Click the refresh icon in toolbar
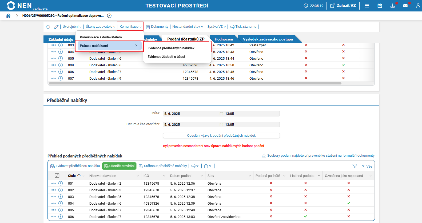The width and height of the screenshot is (422, 223). pos(48,27)
